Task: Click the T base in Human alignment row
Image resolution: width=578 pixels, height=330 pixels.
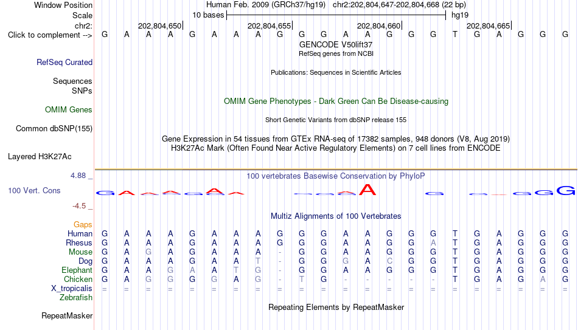Action: (x=455, y=233)
